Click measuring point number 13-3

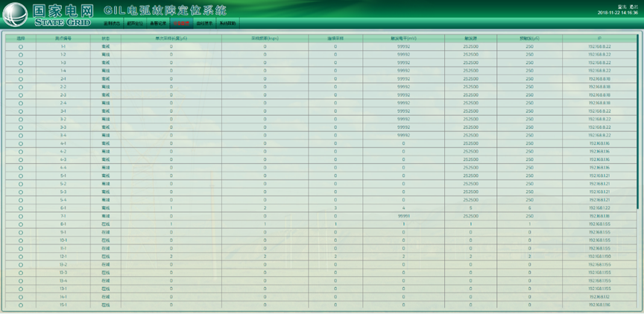point(63,273)
